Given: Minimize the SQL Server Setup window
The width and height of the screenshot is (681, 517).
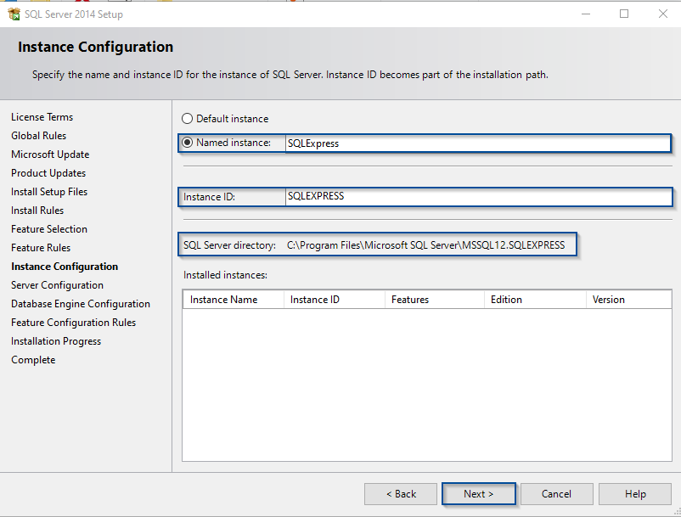Looking at the screenshot, I should 585,14.
